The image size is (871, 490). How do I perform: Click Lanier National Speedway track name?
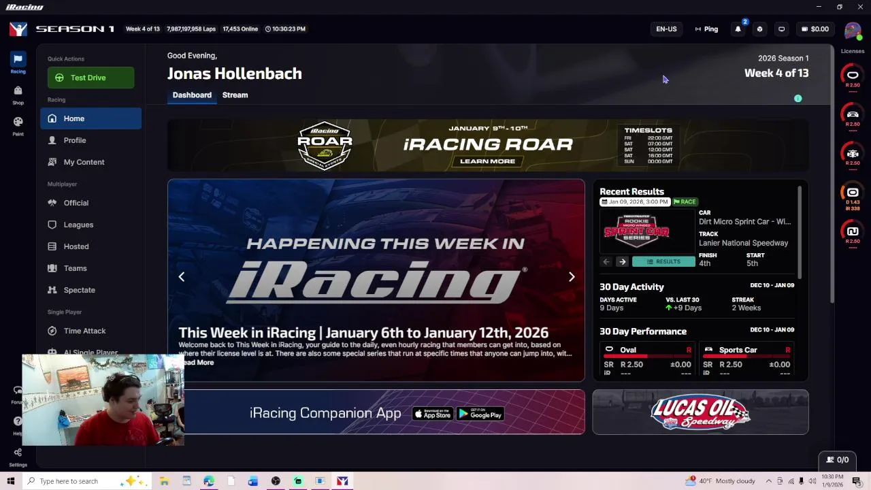743,243
